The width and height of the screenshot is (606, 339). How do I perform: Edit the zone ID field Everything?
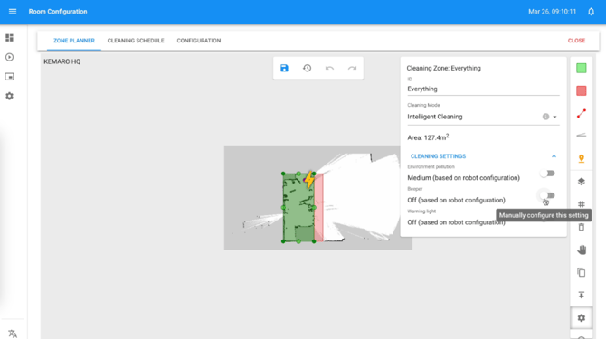click(x=483, y=89)
